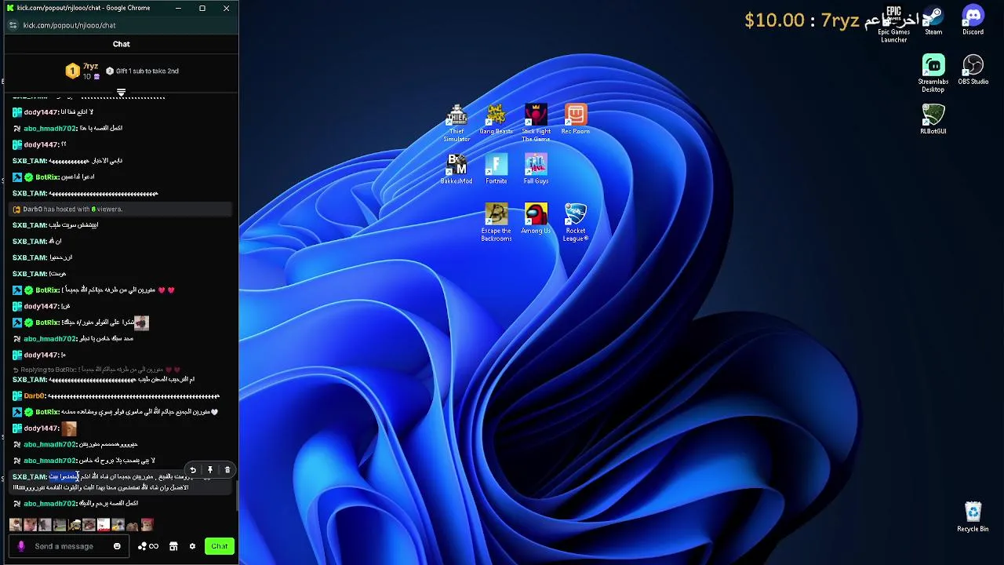This screenshot has width=1004, height=565.
Task: Click the last red emote in quick emote row
Action: tap(147, 525)
